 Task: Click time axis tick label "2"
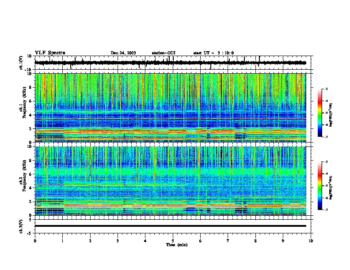tap(90, 241)
